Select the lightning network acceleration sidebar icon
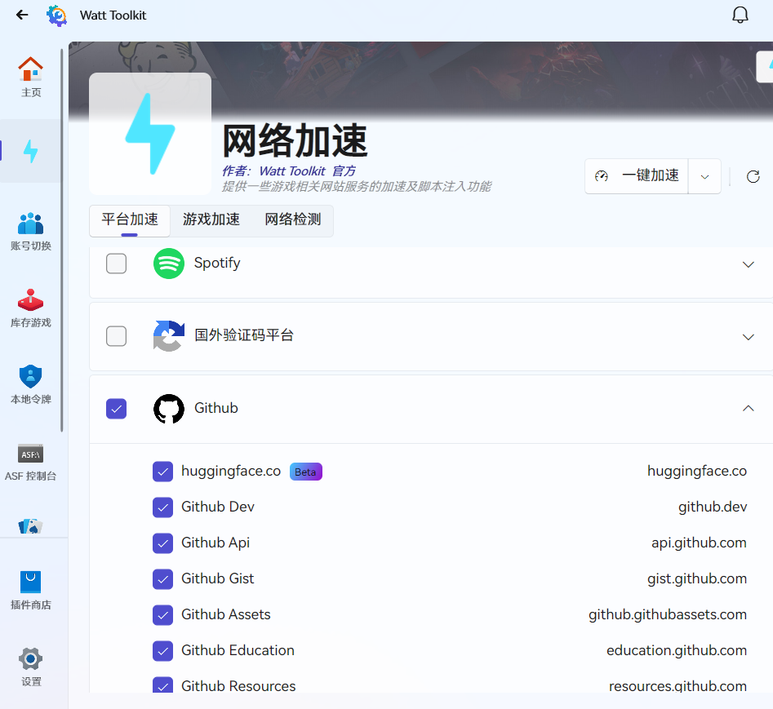This screenshot has width=773, height=709. pyautogui.click(x=31, y=151)
